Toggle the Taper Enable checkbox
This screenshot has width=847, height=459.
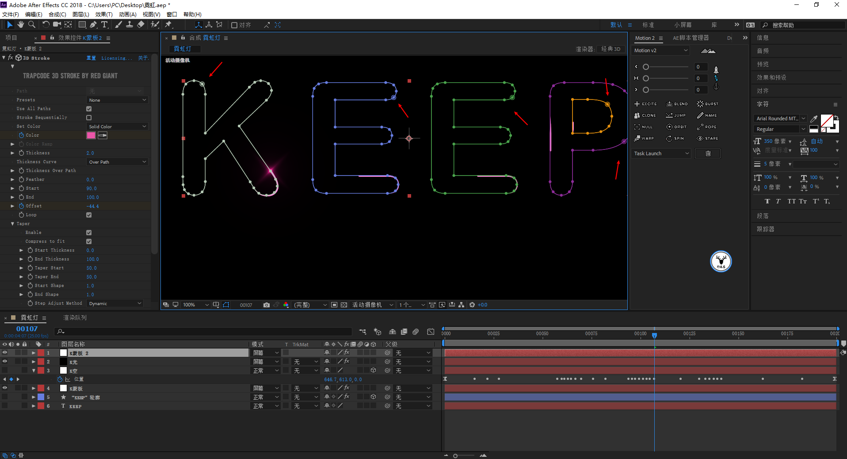click(x=89, y=233)
